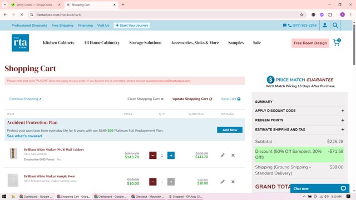Image resolution: width=356 pixels, height=200 pixels.
Task: Open Samples menu
Action: (236, 43)
